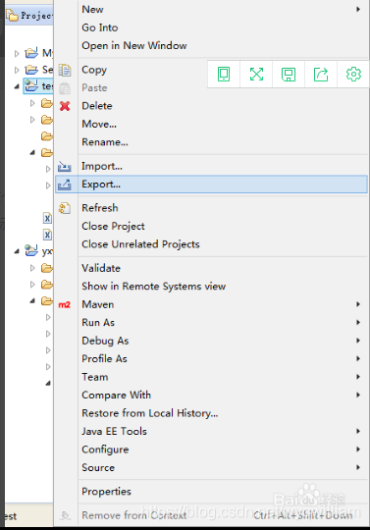370x530 pixels.
Task: Open the Profile As submenu arrow
Action: coord(358,358)
